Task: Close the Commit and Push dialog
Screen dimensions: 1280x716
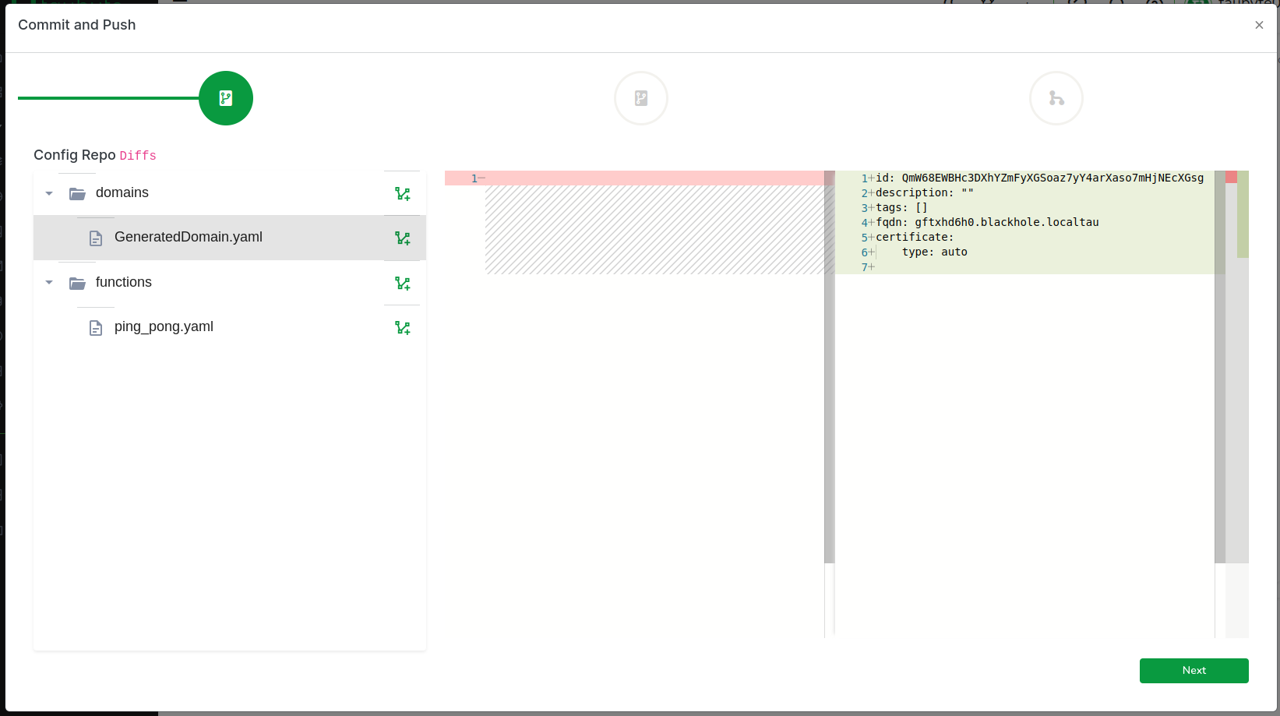Action: (1259, 25)
